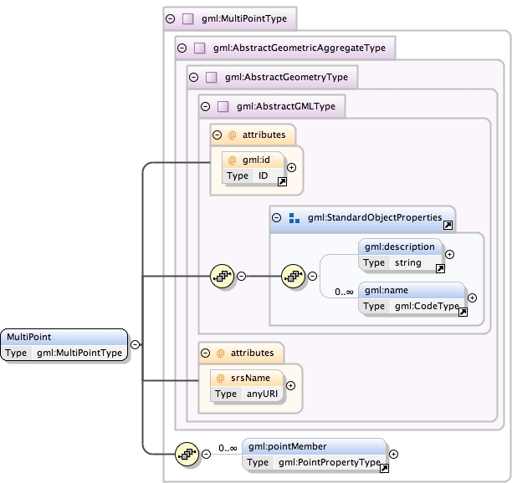Select the gml:pointMember element box

pos(314,455)
